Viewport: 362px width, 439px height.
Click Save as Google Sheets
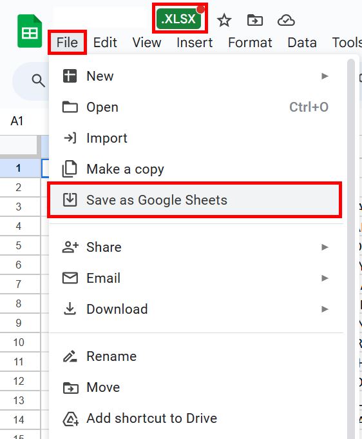point(195,200)
